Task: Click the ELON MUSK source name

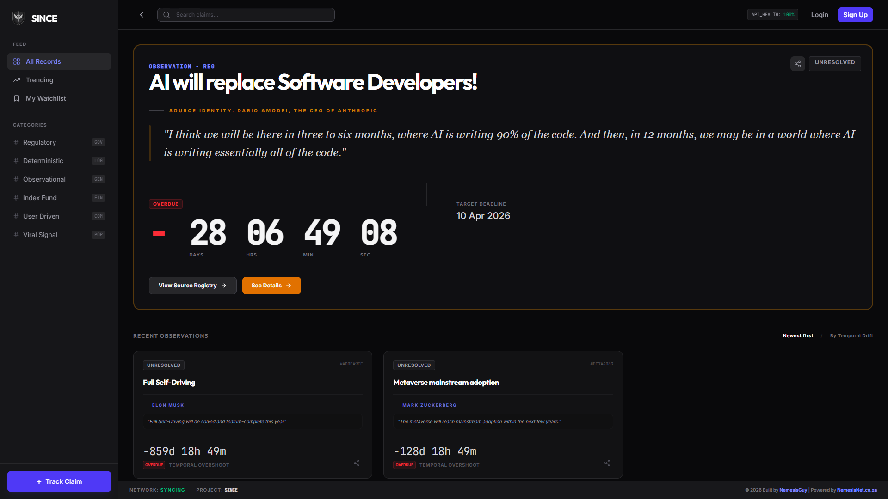Action: [168, 405]
